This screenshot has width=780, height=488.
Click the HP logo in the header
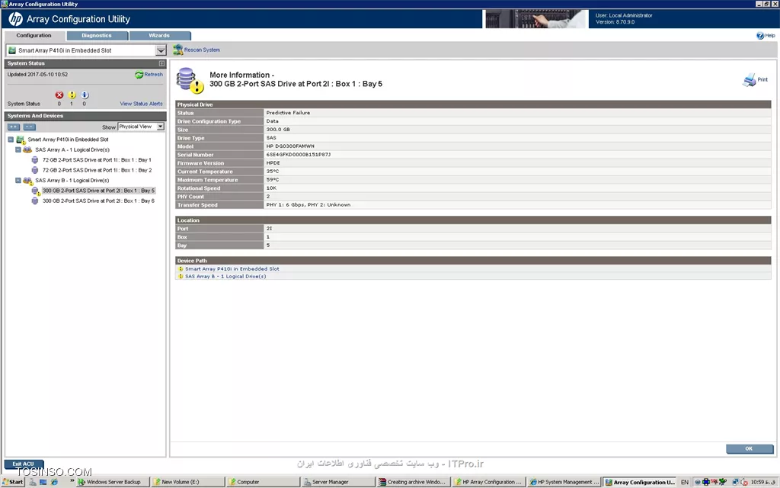(15, 19)
